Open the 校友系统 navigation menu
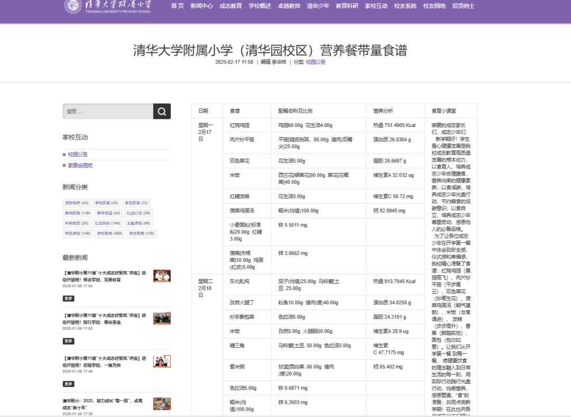 tap(405, 6)
